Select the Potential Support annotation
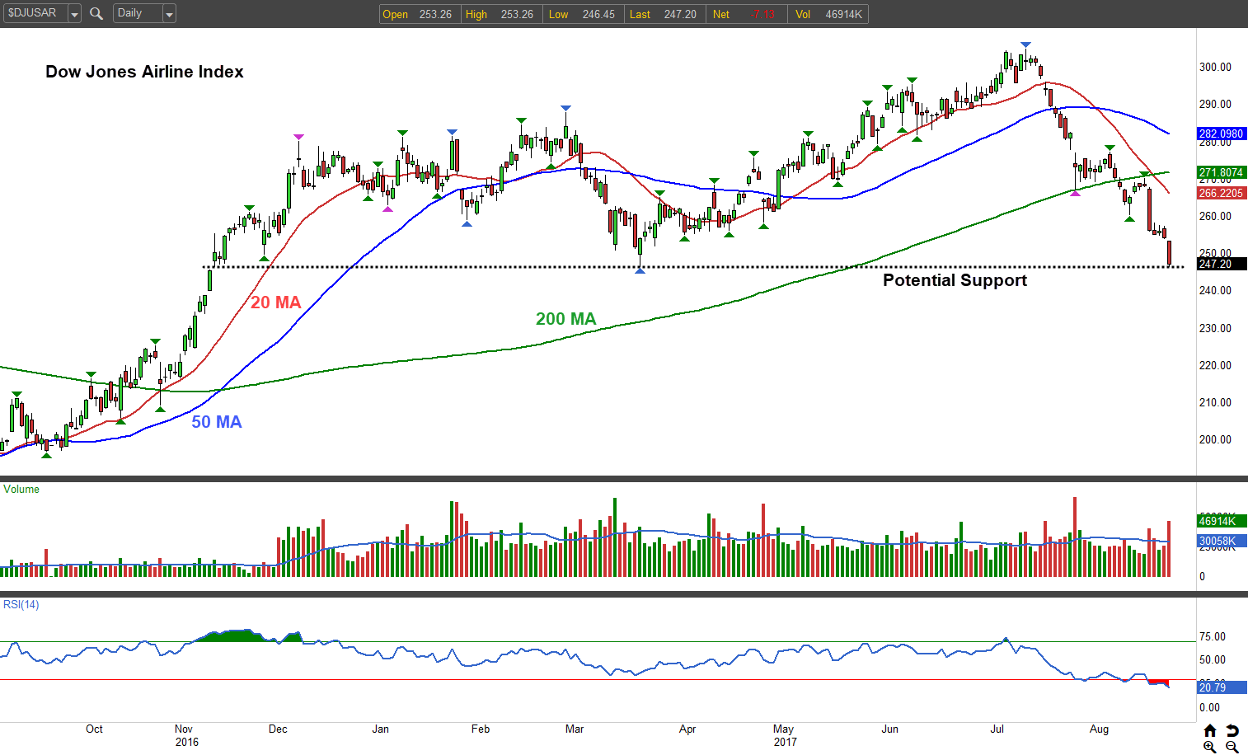Viewport: 1248px width, 755px height. 955,280
